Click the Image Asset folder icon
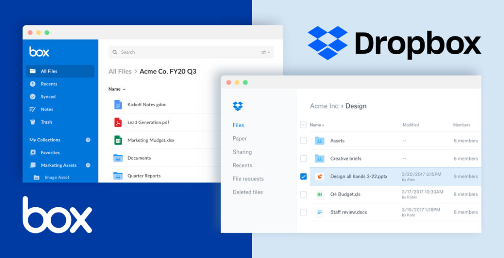The image size is (504, 258). (x=37, y=177)
